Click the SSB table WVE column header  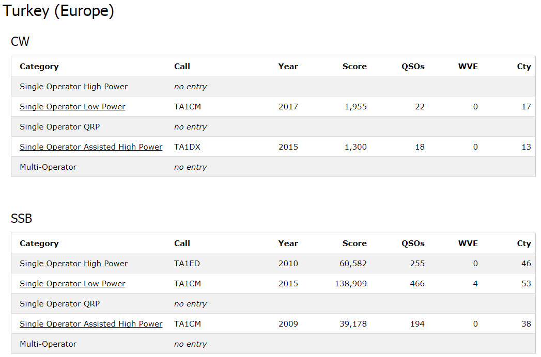pyautogui.click(x=468, y=244)
